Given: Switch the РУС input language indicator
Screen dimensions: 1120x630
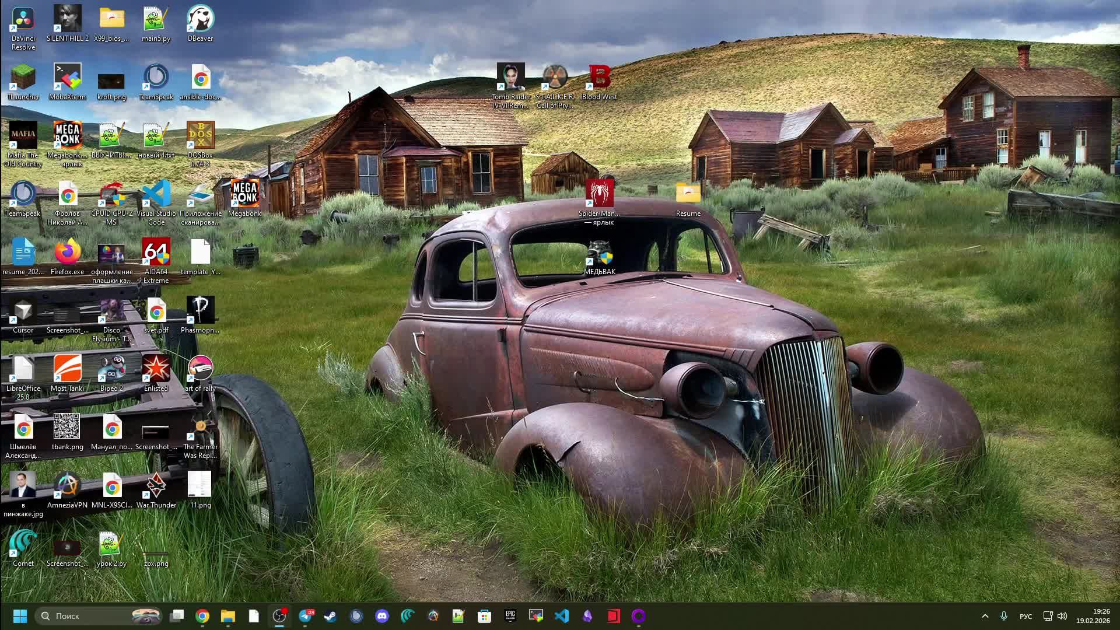Looking at the screenshot, I should point(1025,616).
